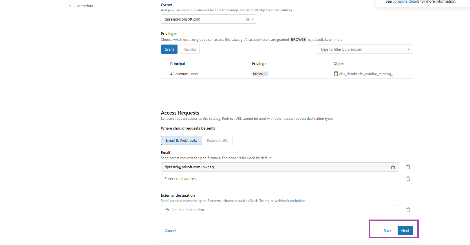Click the catalog icon beside ebs_databricks_catalog
470x245 pixels.
tap(336, 74)
